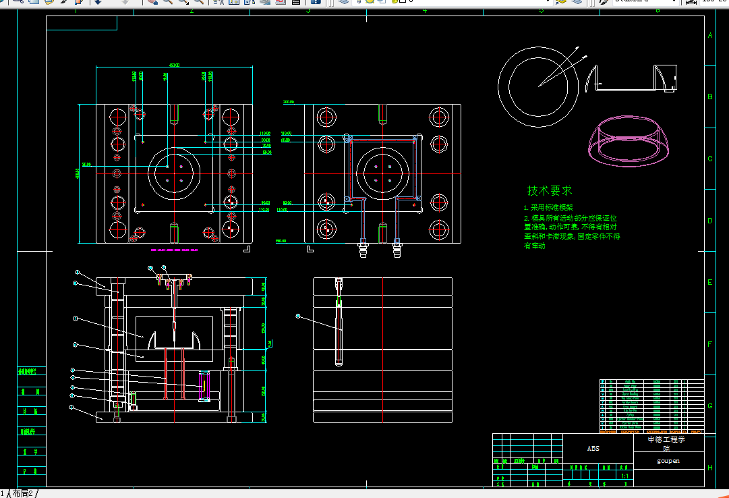Select the note line '1. 采用标准模架'

click(x=548, y=208)
